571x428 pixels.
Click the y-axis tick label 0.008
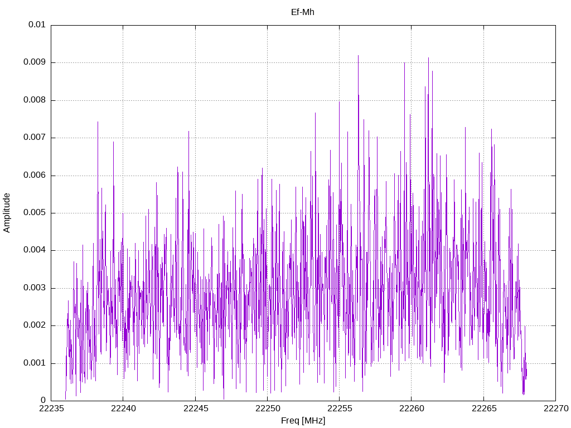35,100
